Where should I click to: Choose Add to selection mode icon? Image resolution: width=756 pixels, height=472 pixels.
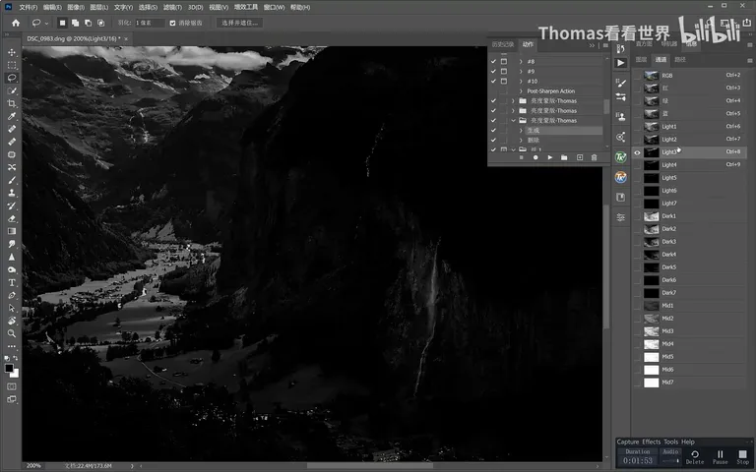pos(75,23)
